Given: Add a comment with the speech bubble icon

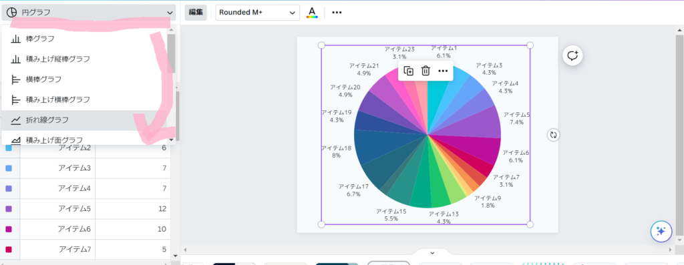Looking at the screenshot, I should tap(572, 55).
